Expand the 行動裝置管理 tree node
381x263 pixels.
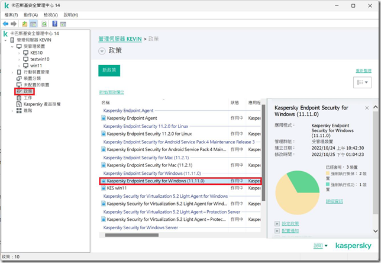click(12, 72)
